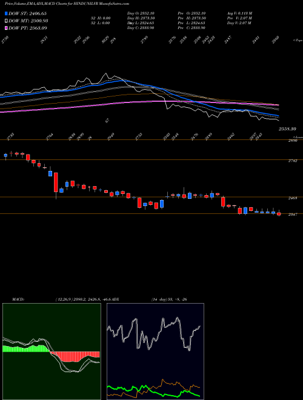The width and height of the screenshot is (303, 400).
Task: Click the 'Day C: 2333.90' value
Action: pos(141,28)
